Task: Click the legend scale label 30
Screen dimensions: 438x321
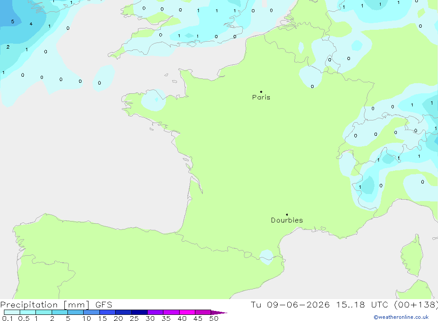Action: [150, 318]
